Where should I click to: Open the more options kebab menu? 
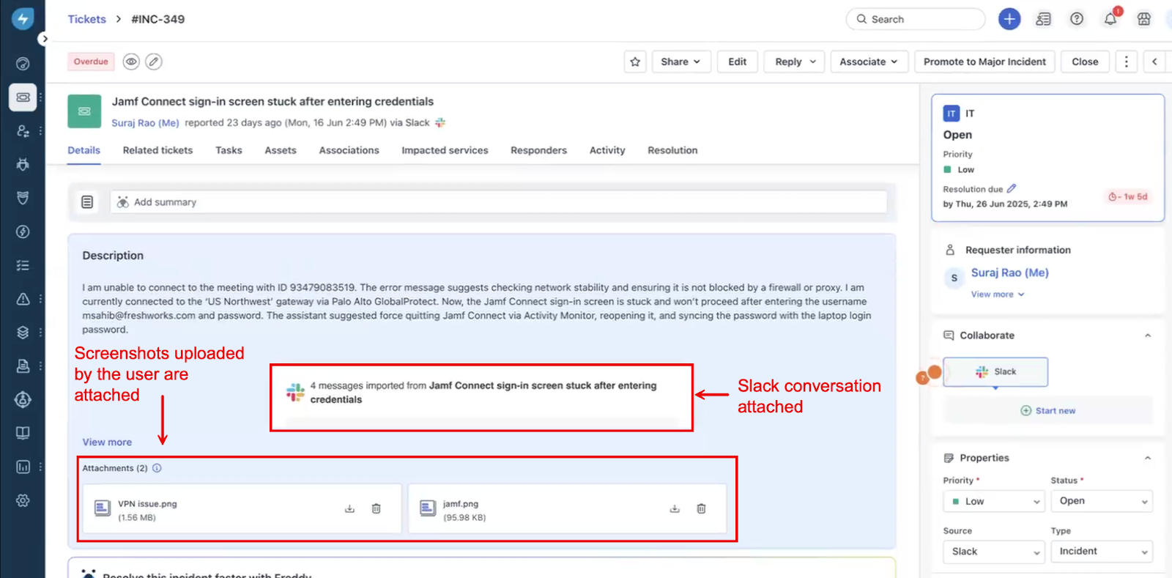point(1127,62)
